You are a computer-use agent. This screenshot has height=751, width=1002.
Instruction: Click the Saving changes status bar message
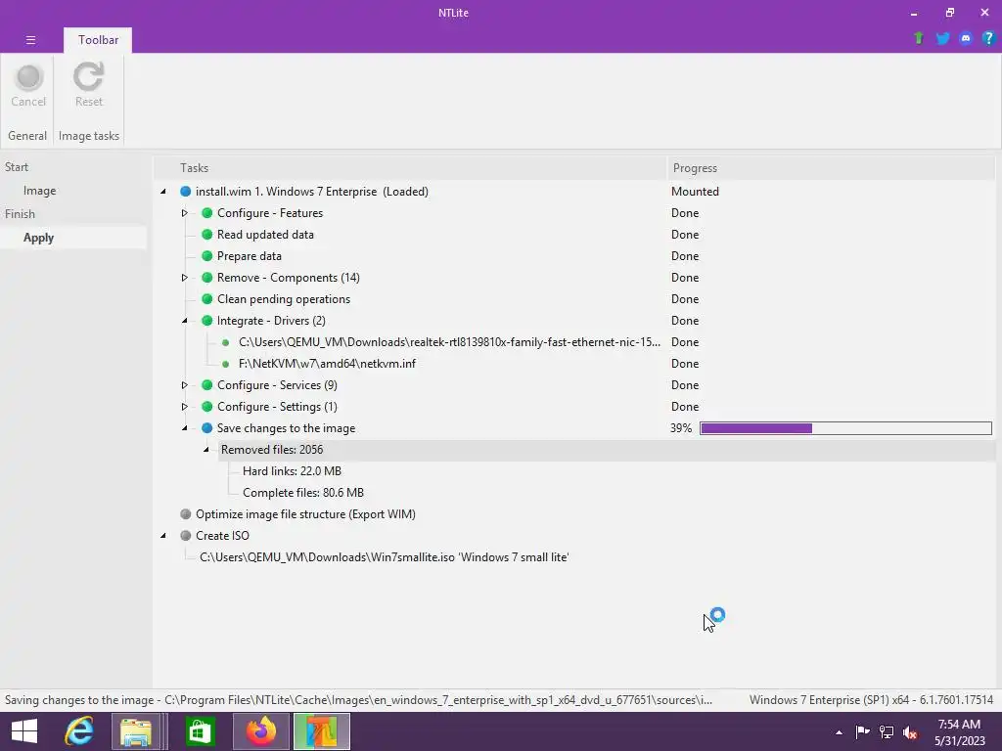pos(358,700)
